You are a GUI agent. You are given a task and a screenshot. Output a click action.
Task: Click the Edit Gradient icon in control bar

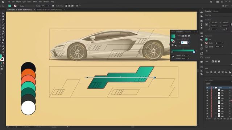tap(77, 6)
